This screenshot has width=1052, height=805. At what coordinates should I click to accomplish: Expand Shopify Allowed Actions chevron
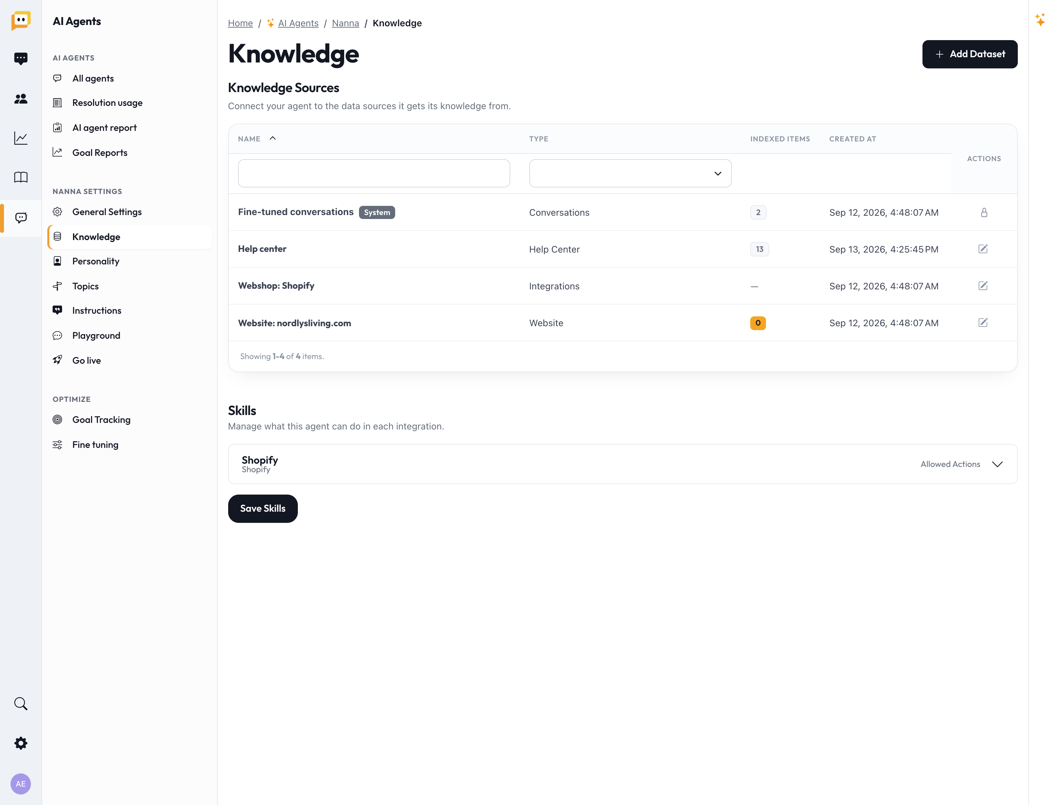(x=997, y=464)
